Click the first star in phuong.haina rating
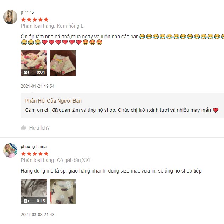The image size is (224, 224). (23, 154)
